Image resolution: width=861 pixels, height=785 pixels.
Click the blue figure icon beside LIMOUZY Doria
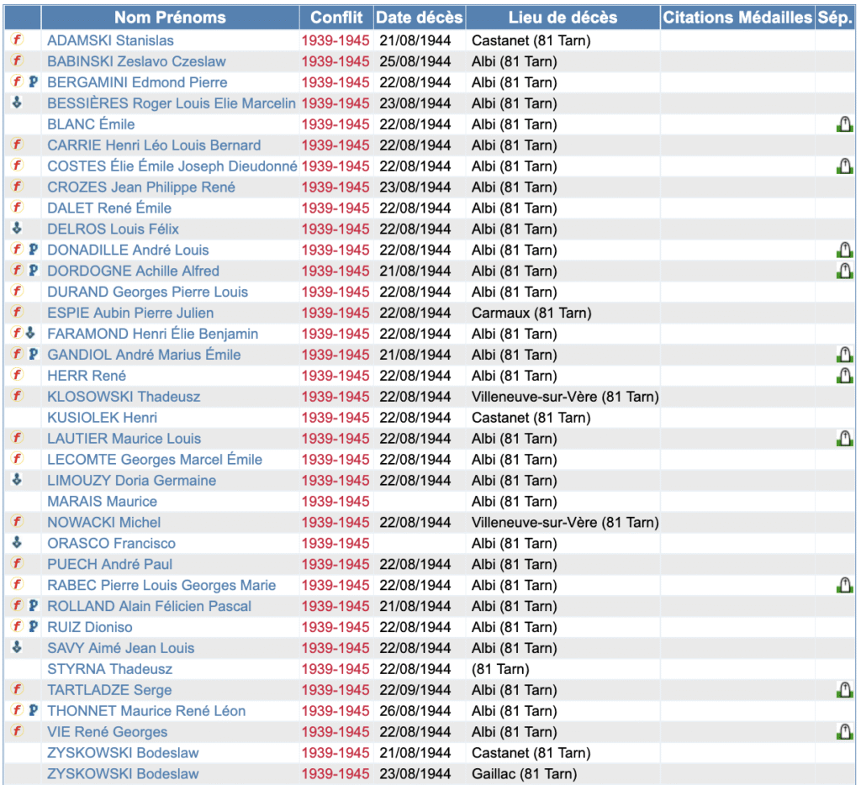[17, 479]
